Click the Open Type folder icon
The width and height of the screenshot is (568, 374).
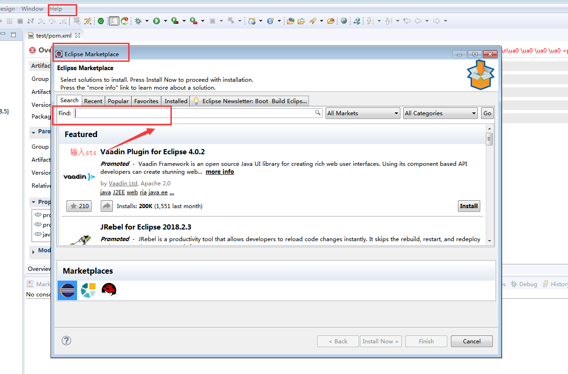point(291,21)
